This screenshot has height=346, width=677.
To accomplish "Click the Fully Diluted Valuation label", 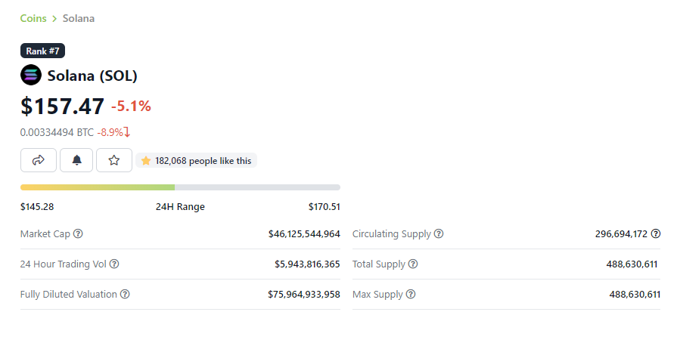I will click(x=69, y=294).
